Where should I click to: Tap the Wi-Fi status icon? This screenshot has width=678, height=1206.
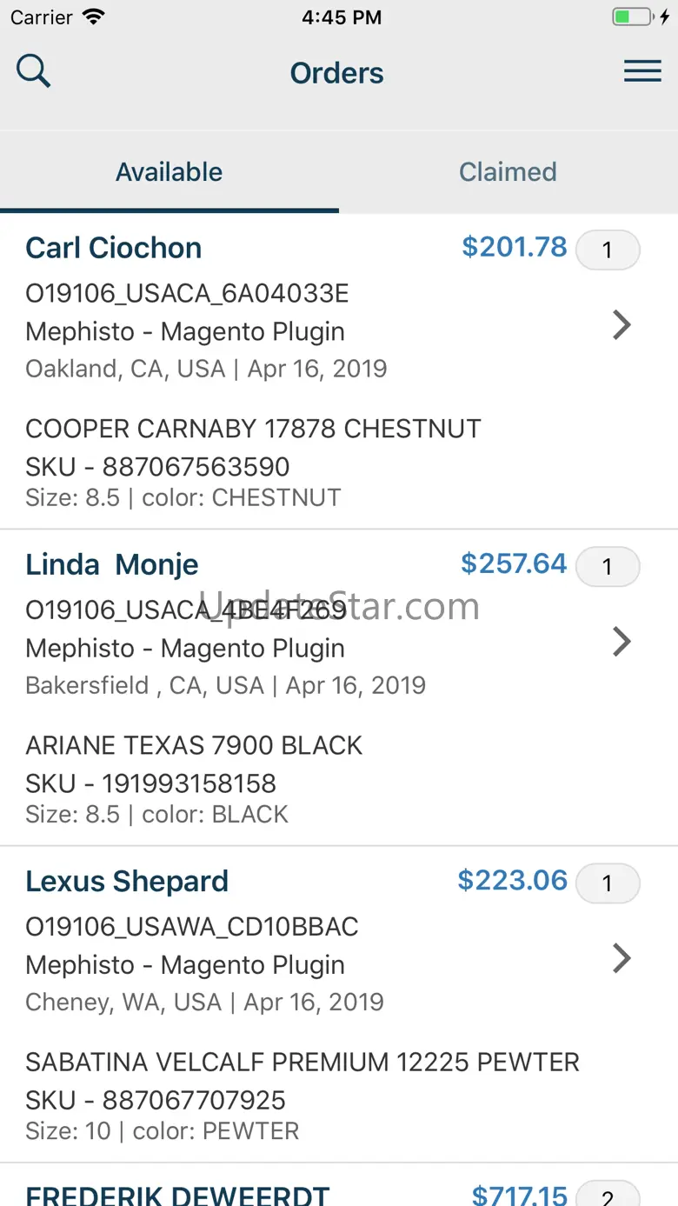tap(93, 17)
